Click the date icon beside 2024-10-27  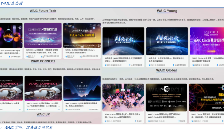149,121
